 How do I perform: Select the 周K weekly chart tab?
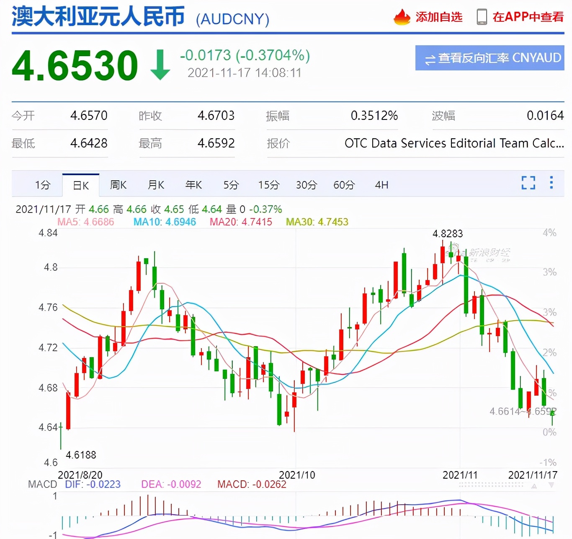(118, 185)
